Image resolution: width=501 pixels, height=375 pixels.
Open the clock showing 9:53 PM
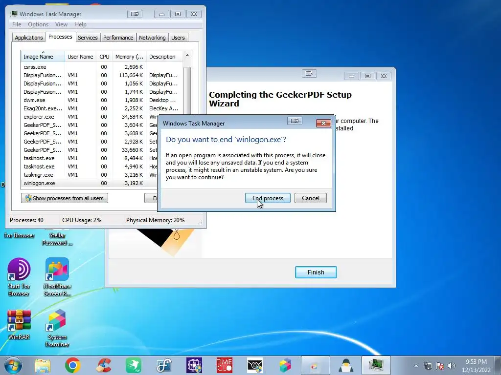click(476, 366)
